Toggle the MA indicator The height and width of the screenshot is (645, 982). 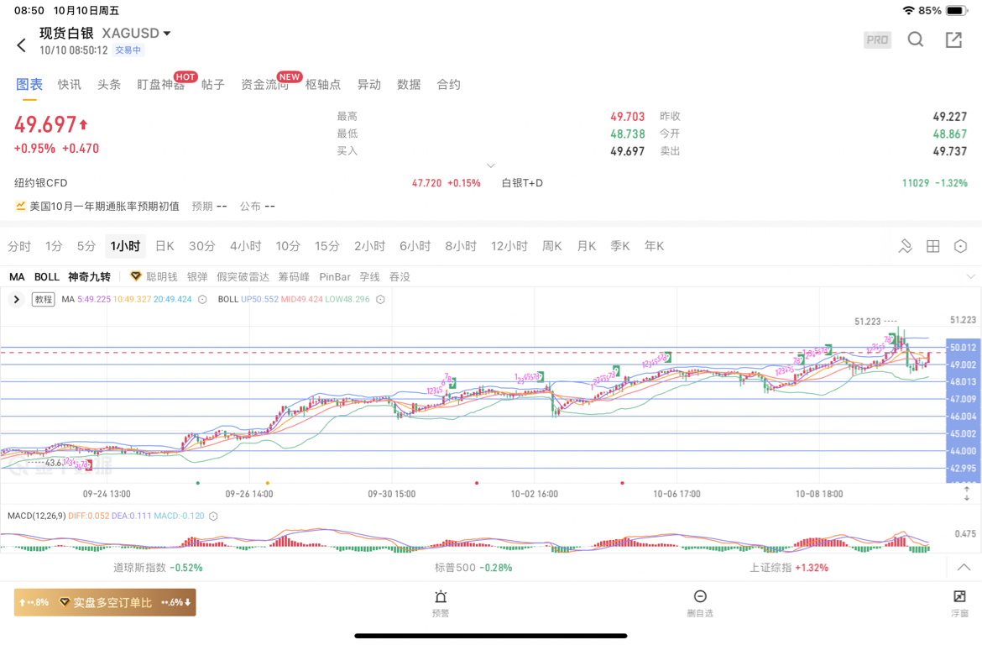tap(17, 277)
